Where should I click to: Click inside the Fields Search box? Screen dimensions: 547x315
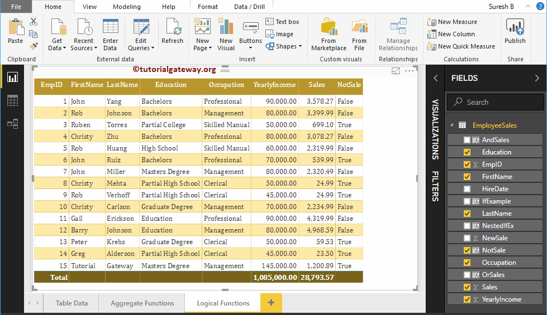(x=496, y=102)
